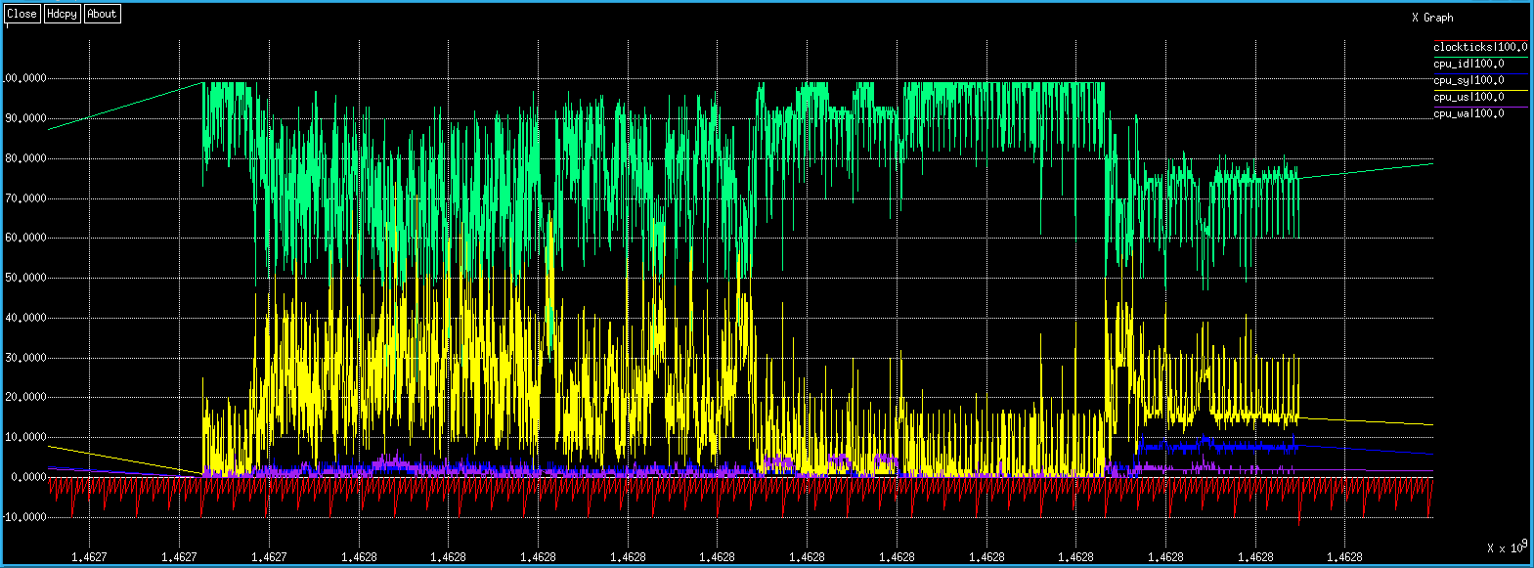Click the 50.0000 y-axis label
1534x568 pixels.
tap(25, 278)
